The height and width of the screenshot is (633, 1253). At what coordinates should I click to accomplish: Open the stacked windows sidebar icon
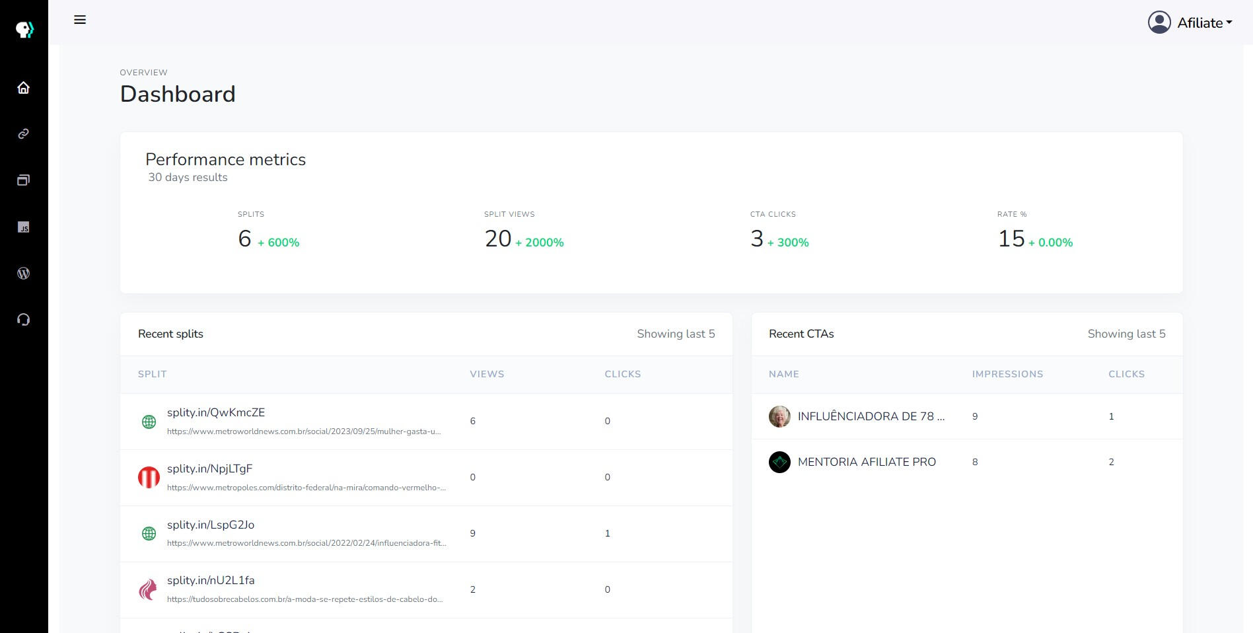point(24,180)
